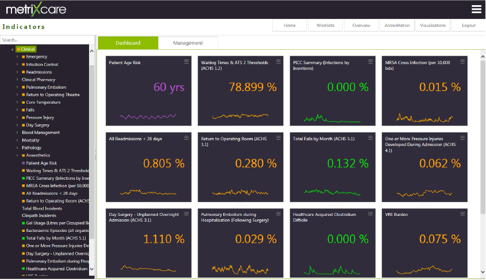Expand the Infection Control tree node
The width and height of the screenshot is (486, 280).
tap(17, 65)
